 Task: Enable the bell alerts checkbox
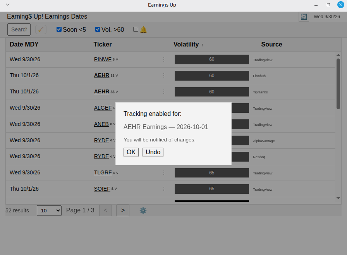[x=136, y=29]
